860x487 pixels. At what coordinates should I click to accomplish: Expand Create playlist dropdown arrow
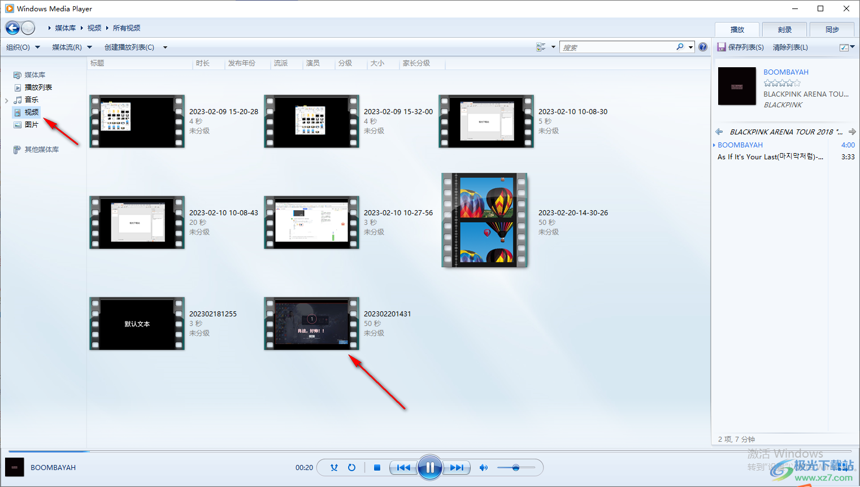165,47
